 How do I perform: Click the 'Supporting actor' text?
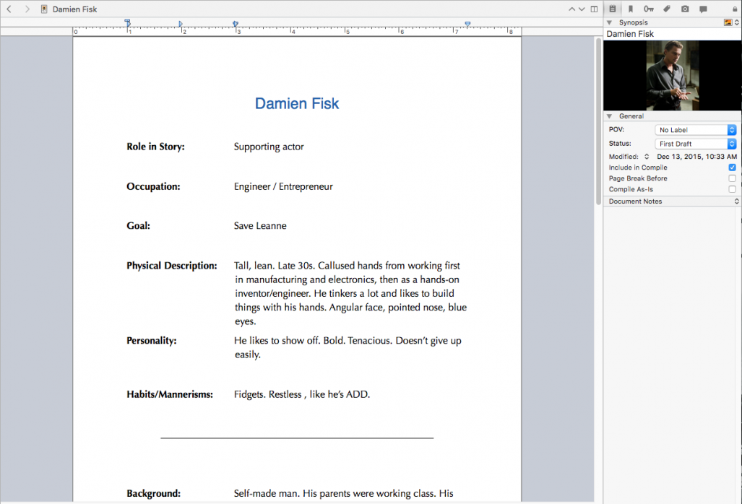pyautogui.click(x=269, y=147)
